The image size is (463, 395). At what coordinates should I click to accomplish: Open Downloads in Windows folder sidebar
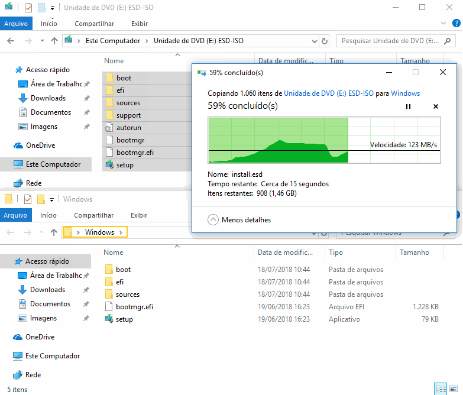[x=47, y=290]
